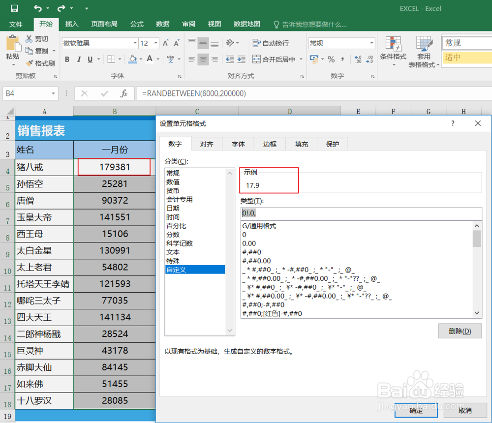
Task: Click 取消 button in dialog
Action: pyautogui.click(x=465, y=410)
